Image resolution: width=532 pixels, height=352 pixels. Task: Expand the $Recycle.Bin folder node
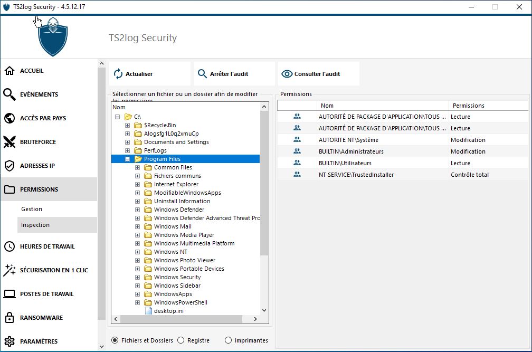(x=127, y=125)
